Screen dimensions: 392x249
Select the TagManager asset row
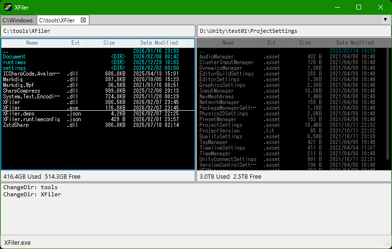[292, 142]
